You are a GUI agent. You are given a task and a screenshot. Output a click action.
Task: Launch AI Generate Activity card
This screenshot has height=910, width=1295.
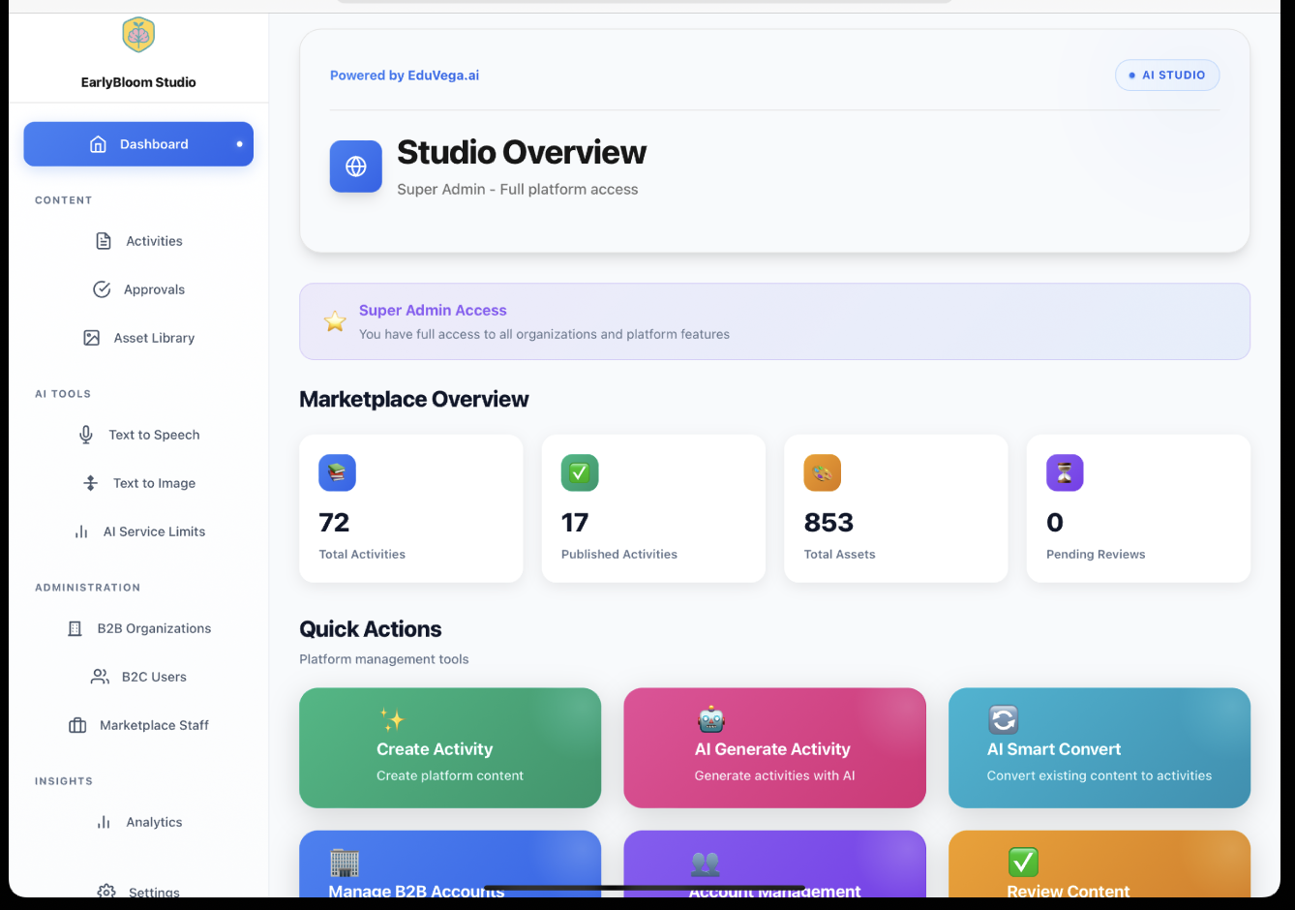pyautogui.click(x=774, y=747)
